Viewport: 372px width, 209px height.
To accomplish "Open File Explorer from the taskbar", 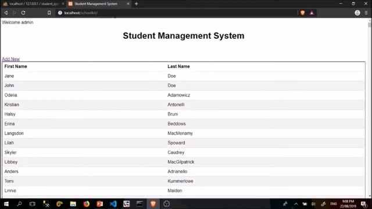I will [73, 204].
